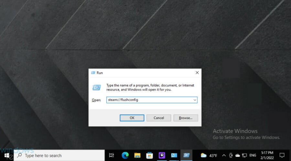The height and width of the screenshot is (161, 291).
Task: Click the Type here to search box
Action: [59, 156]
